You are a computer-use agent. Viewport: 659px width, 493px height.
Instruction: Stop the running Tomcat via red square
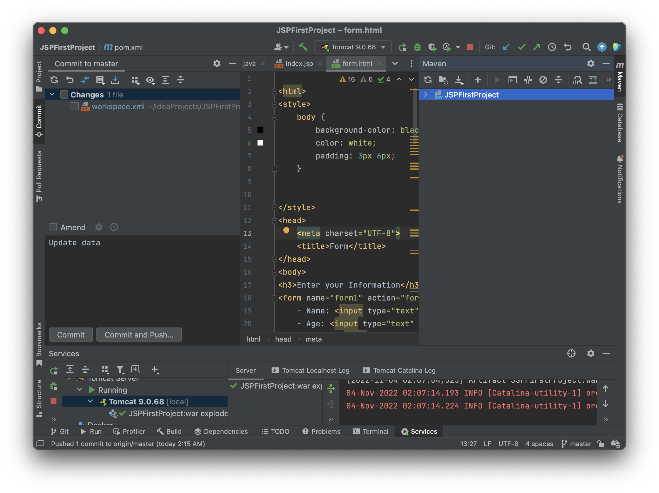click(470, 47)
